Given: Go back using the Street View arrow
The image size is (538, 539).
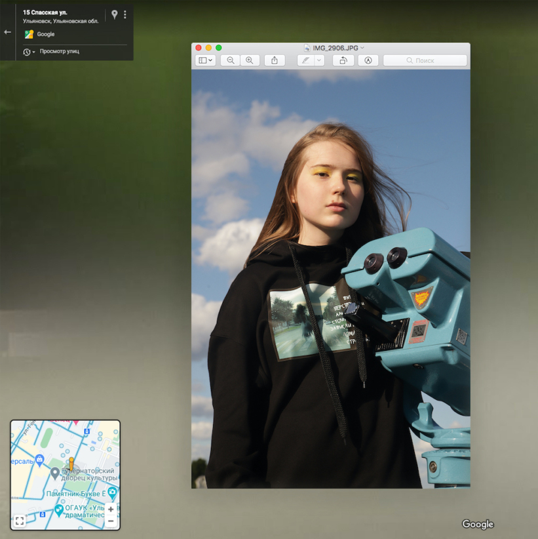Looking at the screenshot, I should click(x=8, y=31).
